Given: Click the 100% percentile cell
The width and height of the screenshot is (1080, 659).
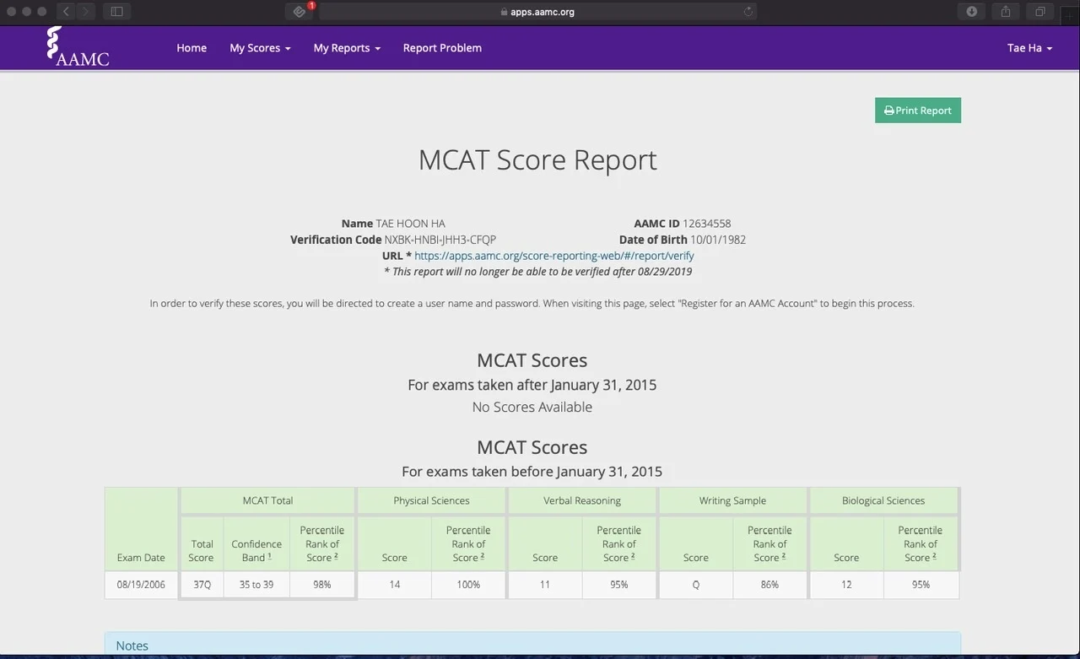Looking at the screenshot, I should point(468,585).
